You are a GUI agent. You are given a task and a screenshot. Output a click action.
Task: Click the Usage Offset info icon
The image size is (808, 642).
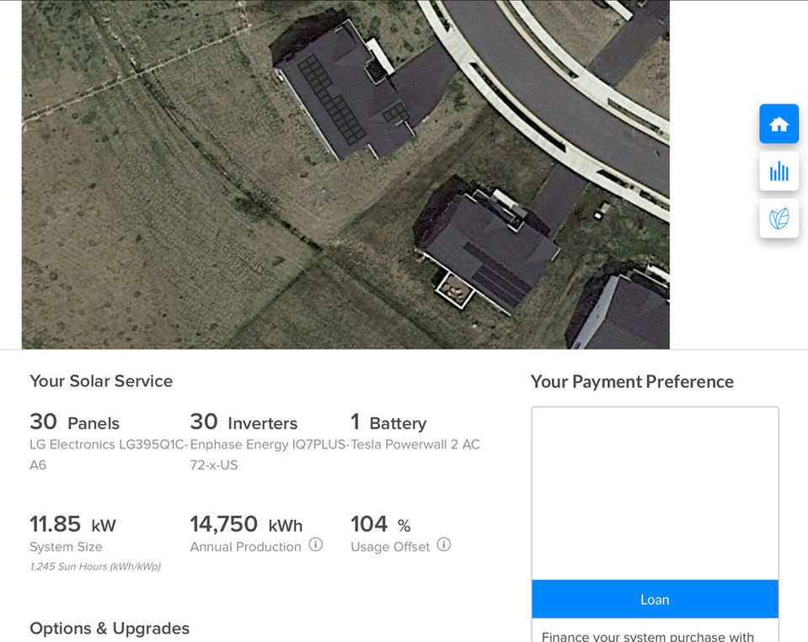click(x=444, y=545)
